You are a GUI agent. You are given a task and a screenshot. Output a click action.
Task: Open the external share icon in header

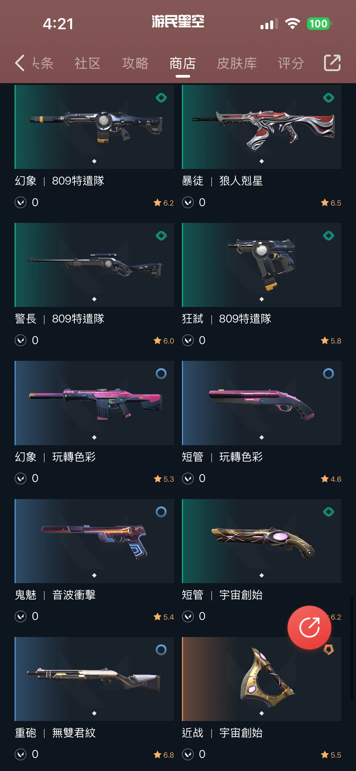click(332, 63)
